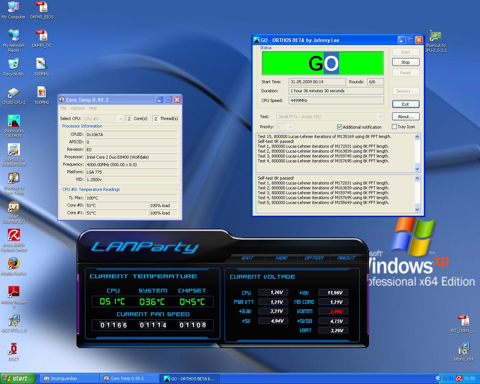Click the Core Temp title bar icon

(62, 100)
